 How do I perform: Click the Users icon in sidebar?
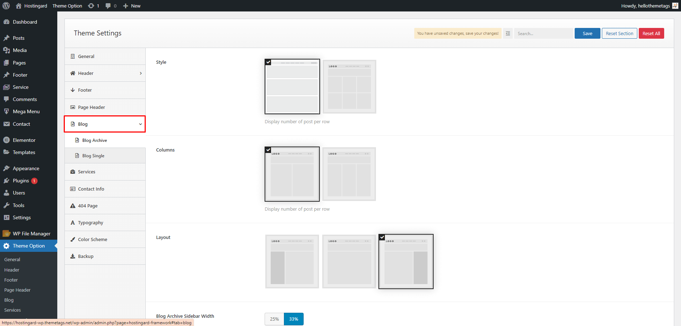point(6,193)
